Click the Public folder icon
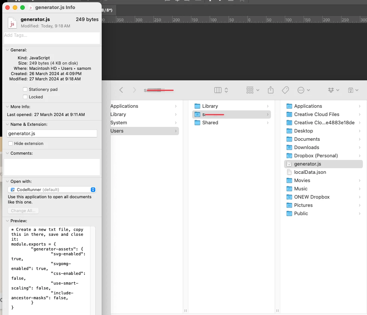This screenshot has height=315, width=367. pos(289,213)
